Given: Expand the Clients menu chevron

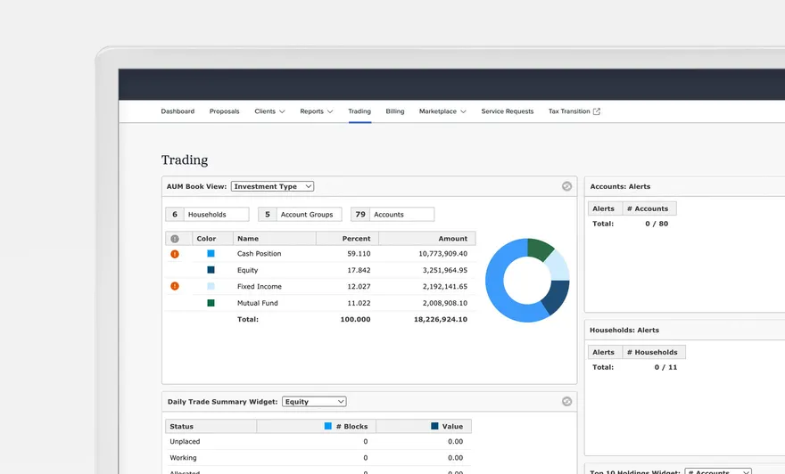Looking at the screenshot, I should click(x=282, y=111).
